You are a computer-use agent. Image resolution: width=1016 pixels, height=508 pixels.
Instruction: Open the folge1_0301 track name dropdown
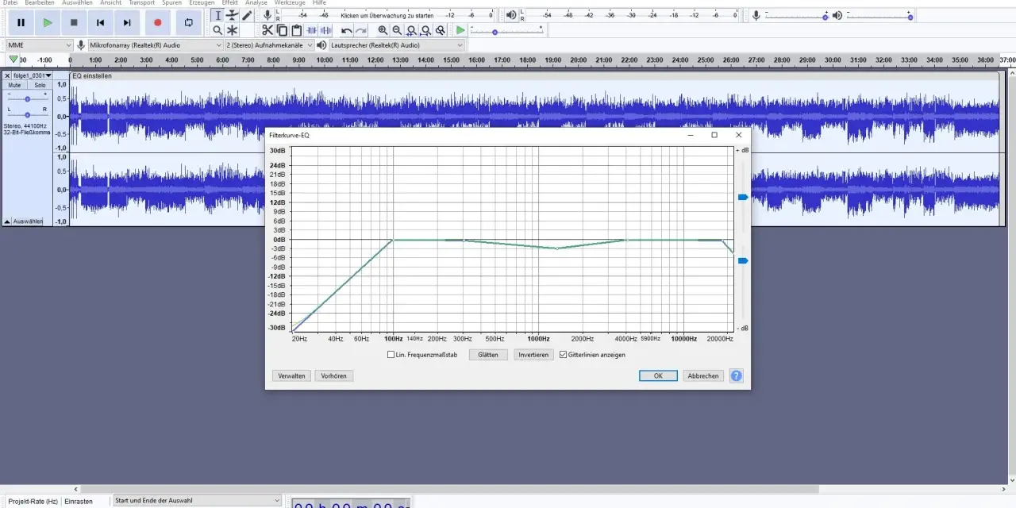click(x=32, y=75)
